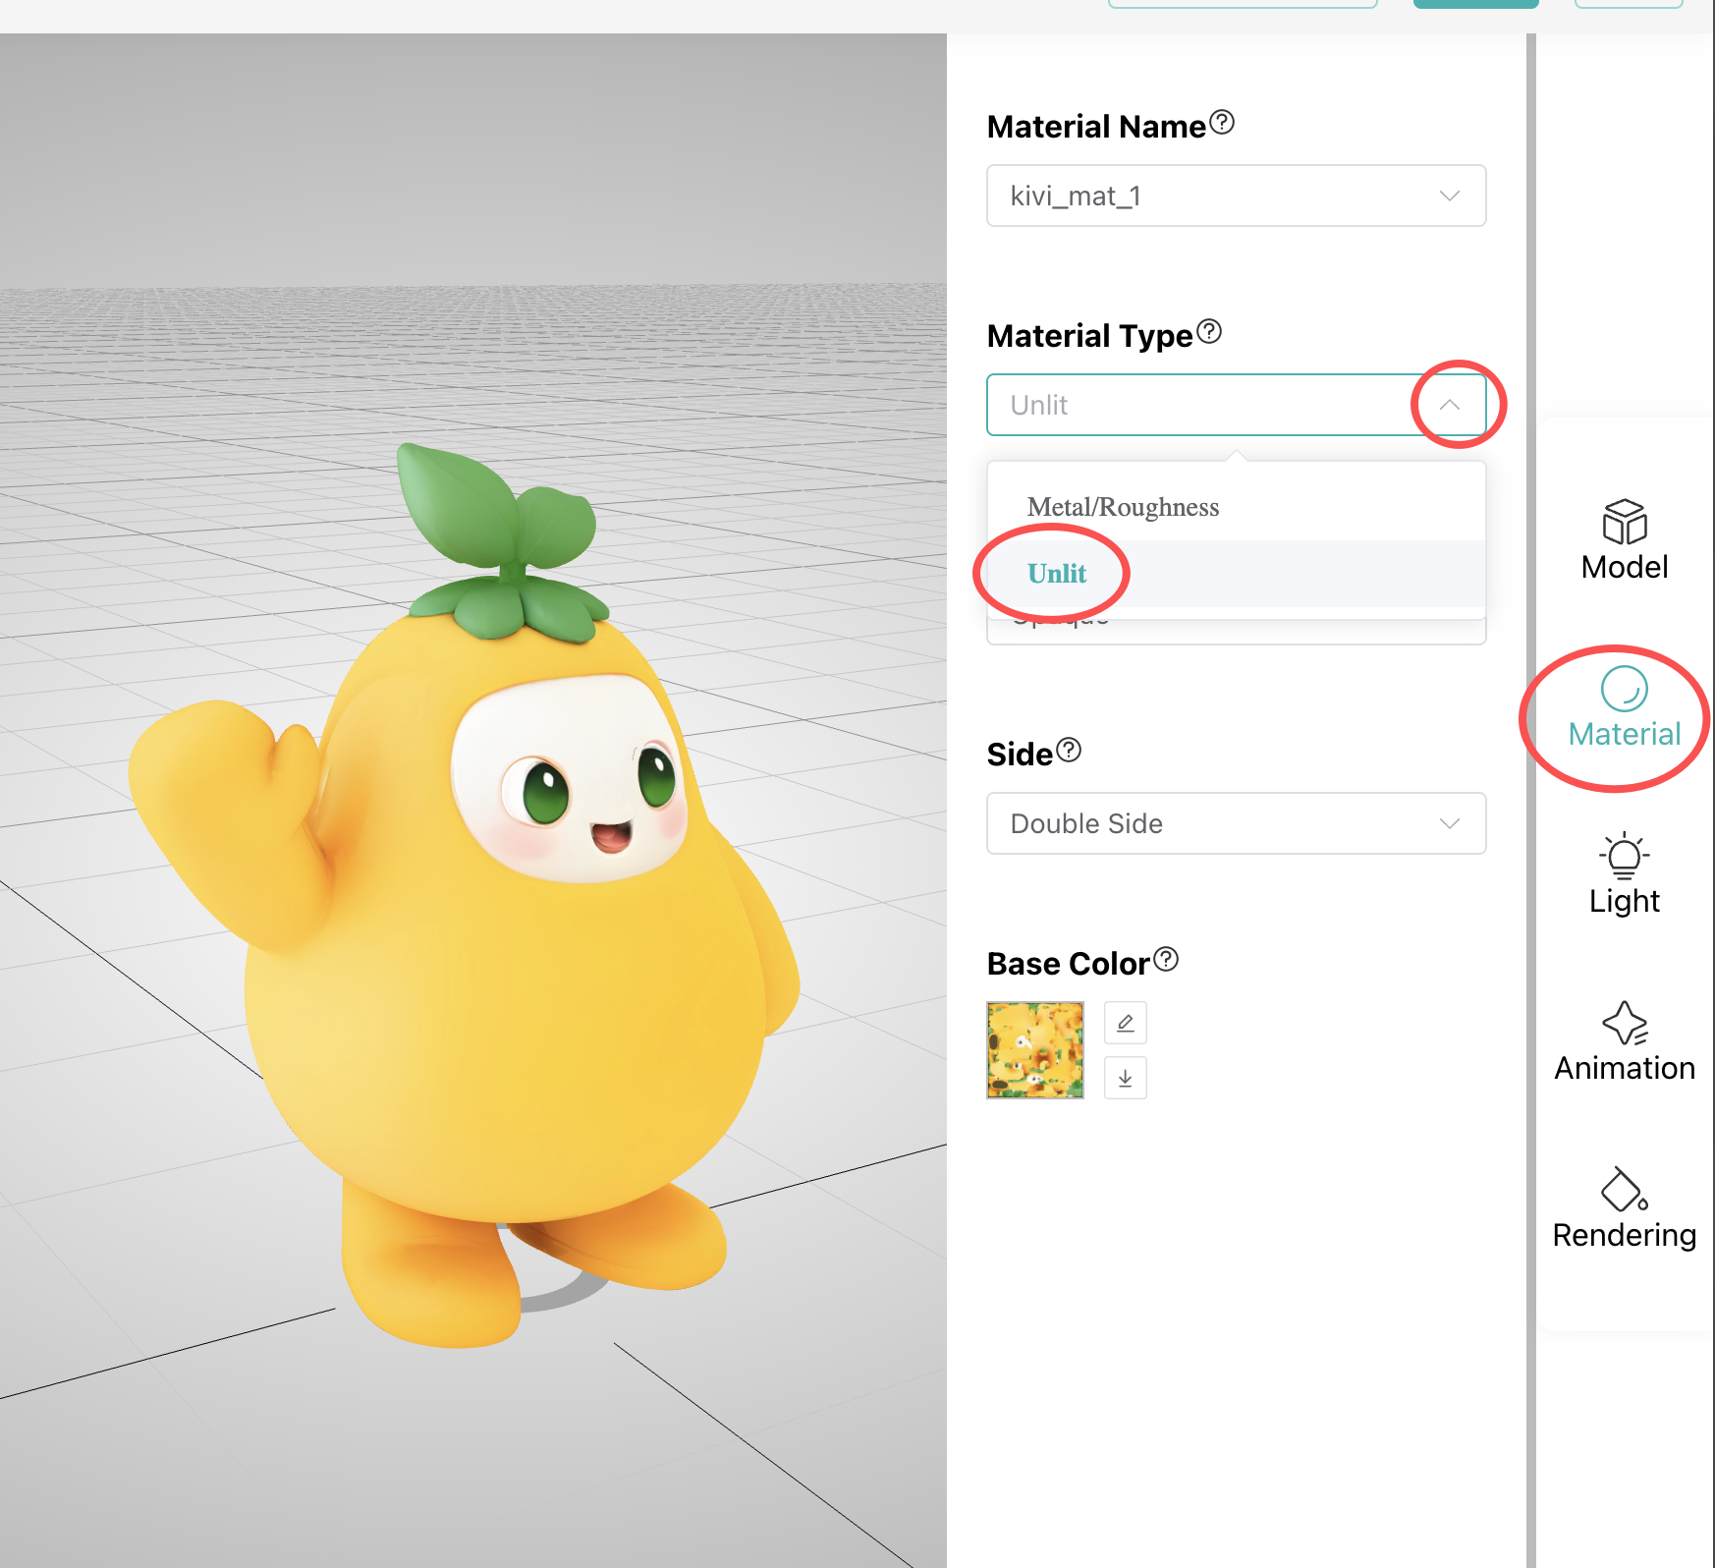This screenshot has height=1568, width=1715.
Task: Click the panel's vertical scrollbar
Action: click(1530, 786)
